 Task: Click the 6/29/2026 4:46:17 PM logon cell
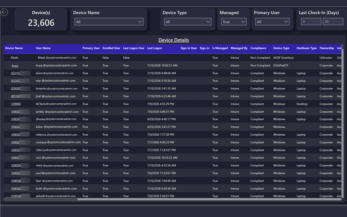click(161, 119)
